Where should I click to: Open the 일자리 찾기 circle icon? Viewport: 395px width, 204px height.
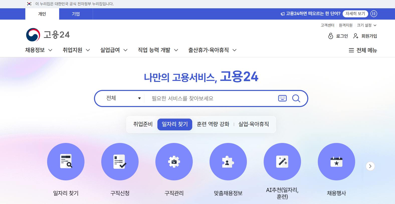click(66, 162)
